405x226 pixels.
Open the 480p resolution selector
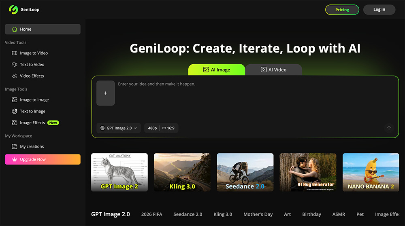[152, 128]
